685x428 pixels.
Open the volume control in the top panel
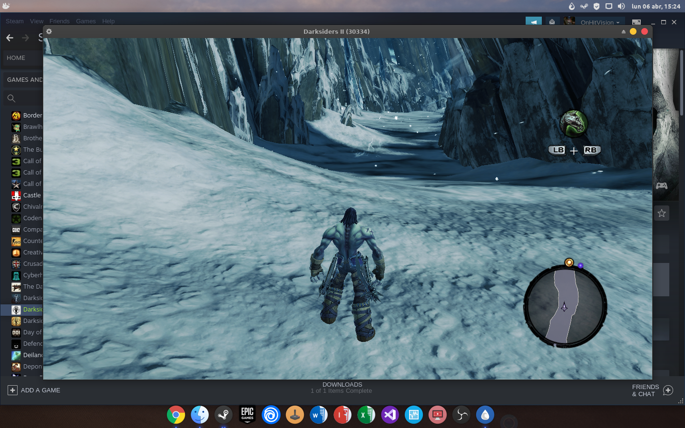point(621,6)
